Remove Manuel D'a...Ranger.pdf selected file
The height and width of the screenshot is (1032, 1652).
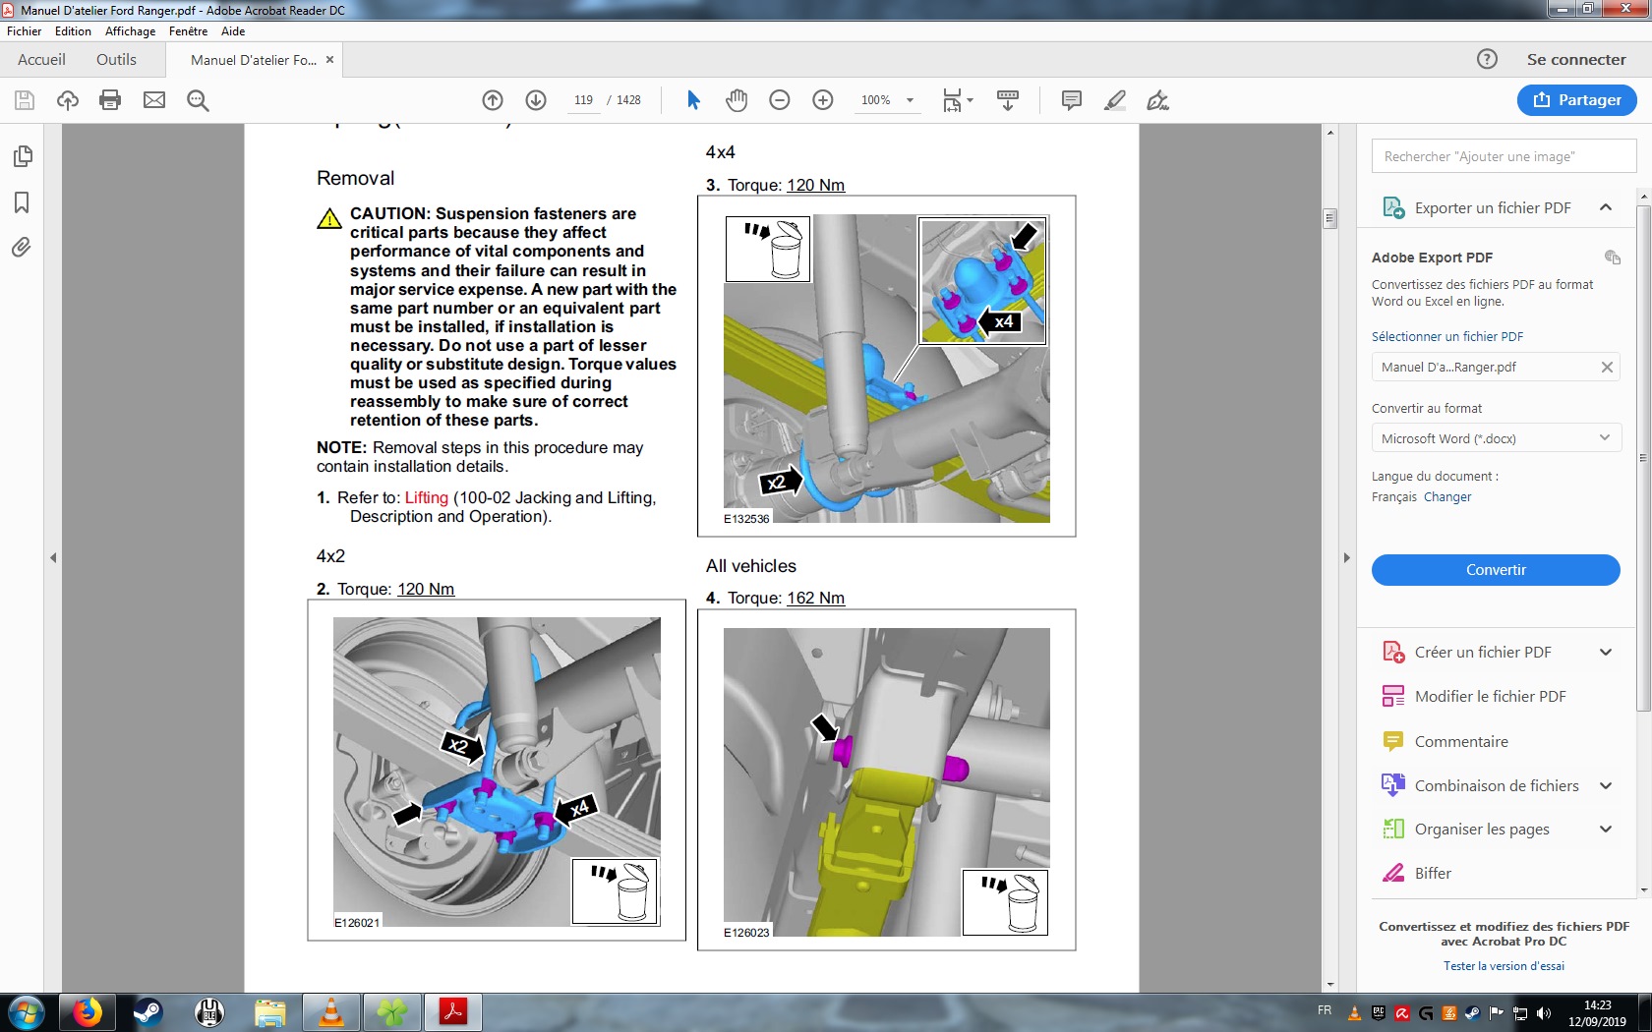point(1607,368)
